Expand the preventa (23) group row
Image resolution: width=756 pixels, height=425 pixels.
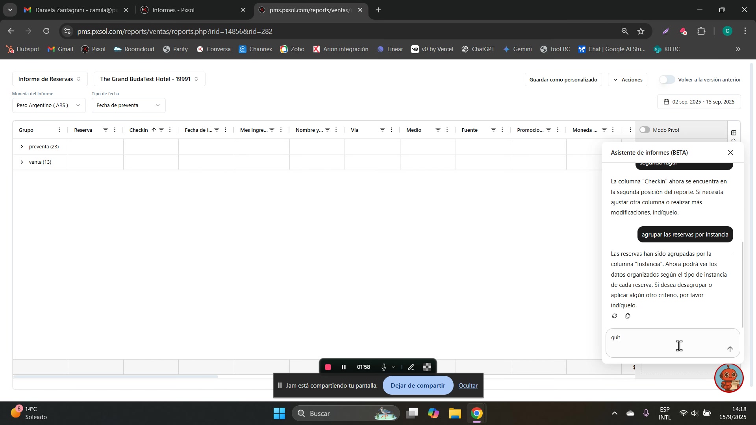(22, 147)
